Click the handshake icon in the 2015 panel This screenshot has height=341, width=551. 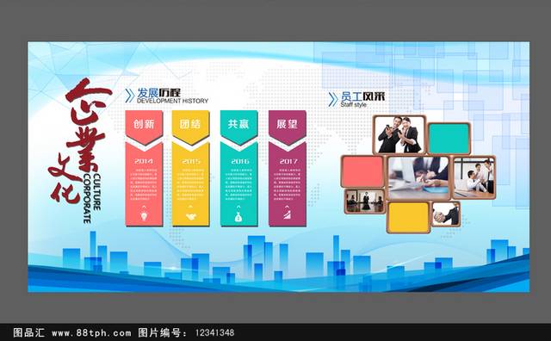point(191,217)
